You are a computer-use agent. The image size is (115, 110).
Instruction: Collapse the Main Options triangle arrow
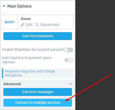pos(4,6)
